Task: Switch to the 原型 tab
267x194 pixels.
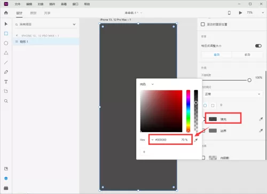Action: (x=33, y=13)
